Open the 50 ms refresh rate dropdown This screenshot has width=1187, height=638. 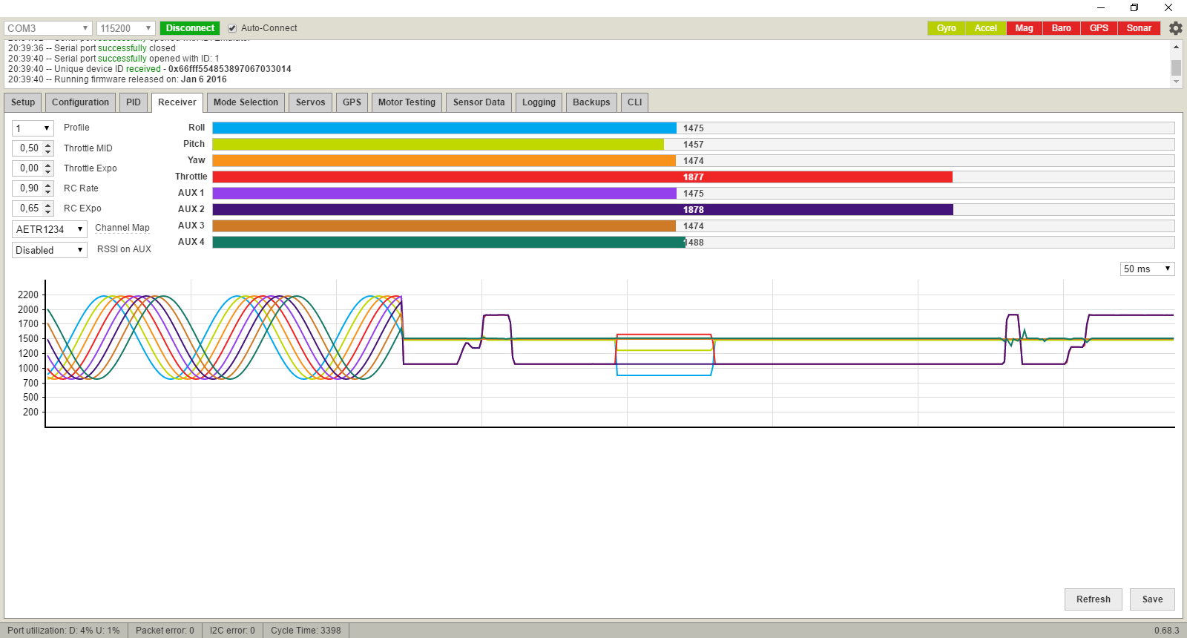pyautogui.click(x=1147, y=269)
